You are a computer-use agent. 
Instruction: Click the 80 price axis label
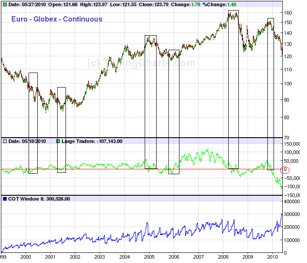point(286,117)
